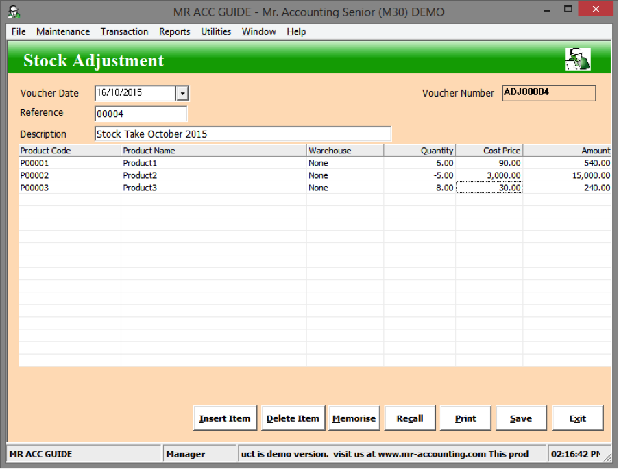Click the accountant logo in the green header
The image size is (619, 469).
578,59
